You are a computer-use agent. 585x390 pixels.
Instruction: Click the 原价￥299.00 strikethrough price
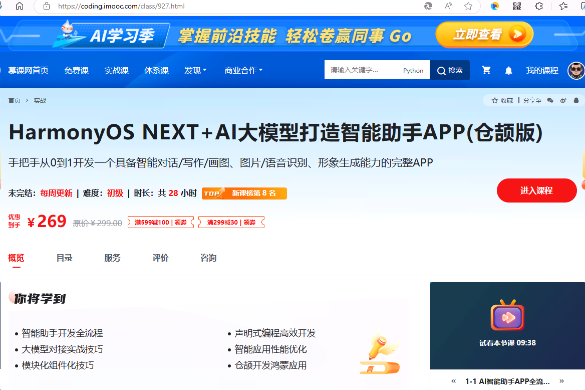(97, 223)
